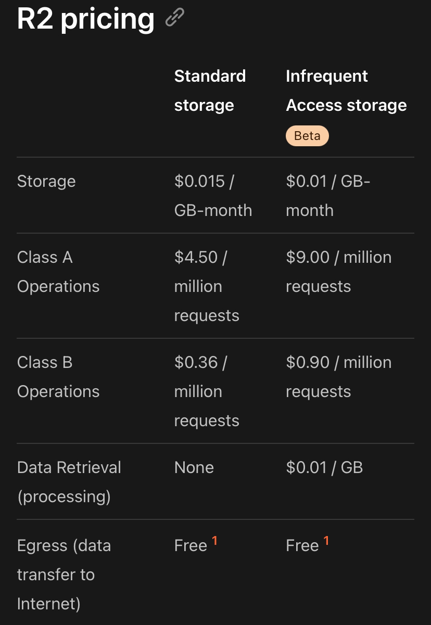Viewport: 431px width, 625px height.
Task: Click the $0.90 / million requests cell
Action: [338, 377]
